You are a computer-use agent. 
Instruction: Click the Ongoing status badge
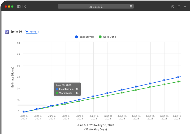click(32, 32)
